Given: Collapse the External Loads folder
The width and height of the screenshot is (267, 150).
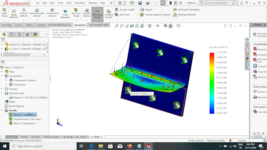Looking at the screenshot, I should [2, 93].
